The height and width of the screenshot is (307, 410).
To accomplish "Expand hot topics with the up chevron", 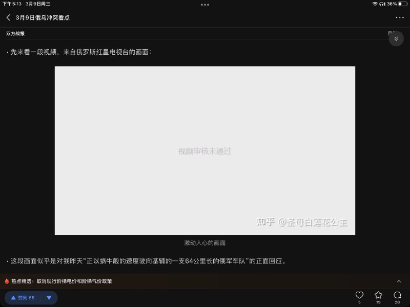I will [399, 281].
